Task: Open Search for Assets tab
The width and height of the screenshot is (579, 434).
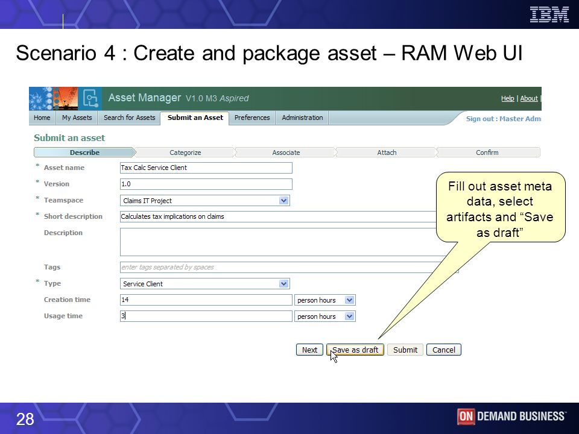Action: click(x=129, y=118)
